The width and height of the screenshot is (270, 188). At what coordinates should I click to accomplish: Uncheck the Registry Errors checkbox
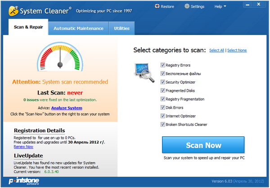pos(163,65)
